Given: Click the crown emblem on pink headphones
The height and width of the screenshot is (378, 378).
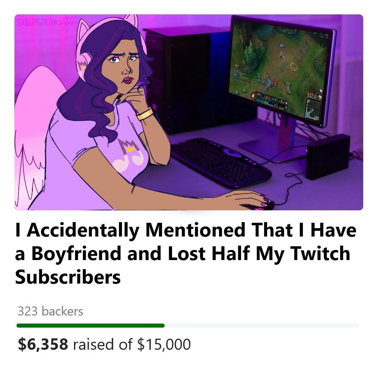Looking at the screenshot, I should [82, 65].
